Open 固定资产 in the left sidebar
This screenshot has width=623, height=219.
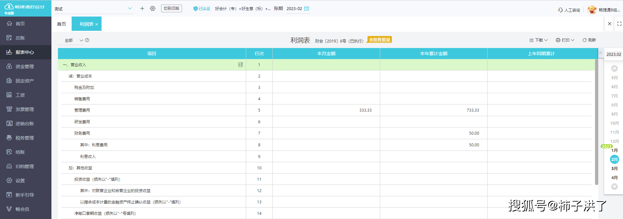pyautogui.click(x=24, y=81)
